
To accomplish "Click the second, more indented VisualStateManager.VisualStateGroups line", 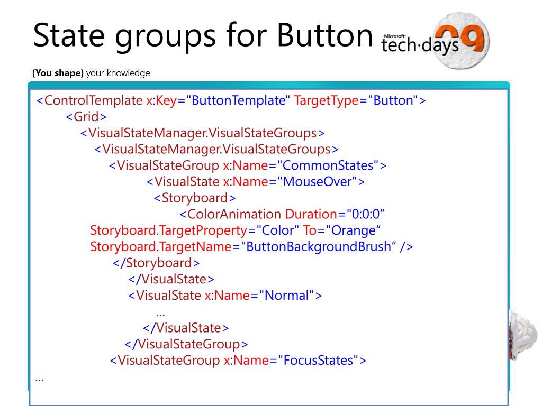I will [x=216, y=149].
